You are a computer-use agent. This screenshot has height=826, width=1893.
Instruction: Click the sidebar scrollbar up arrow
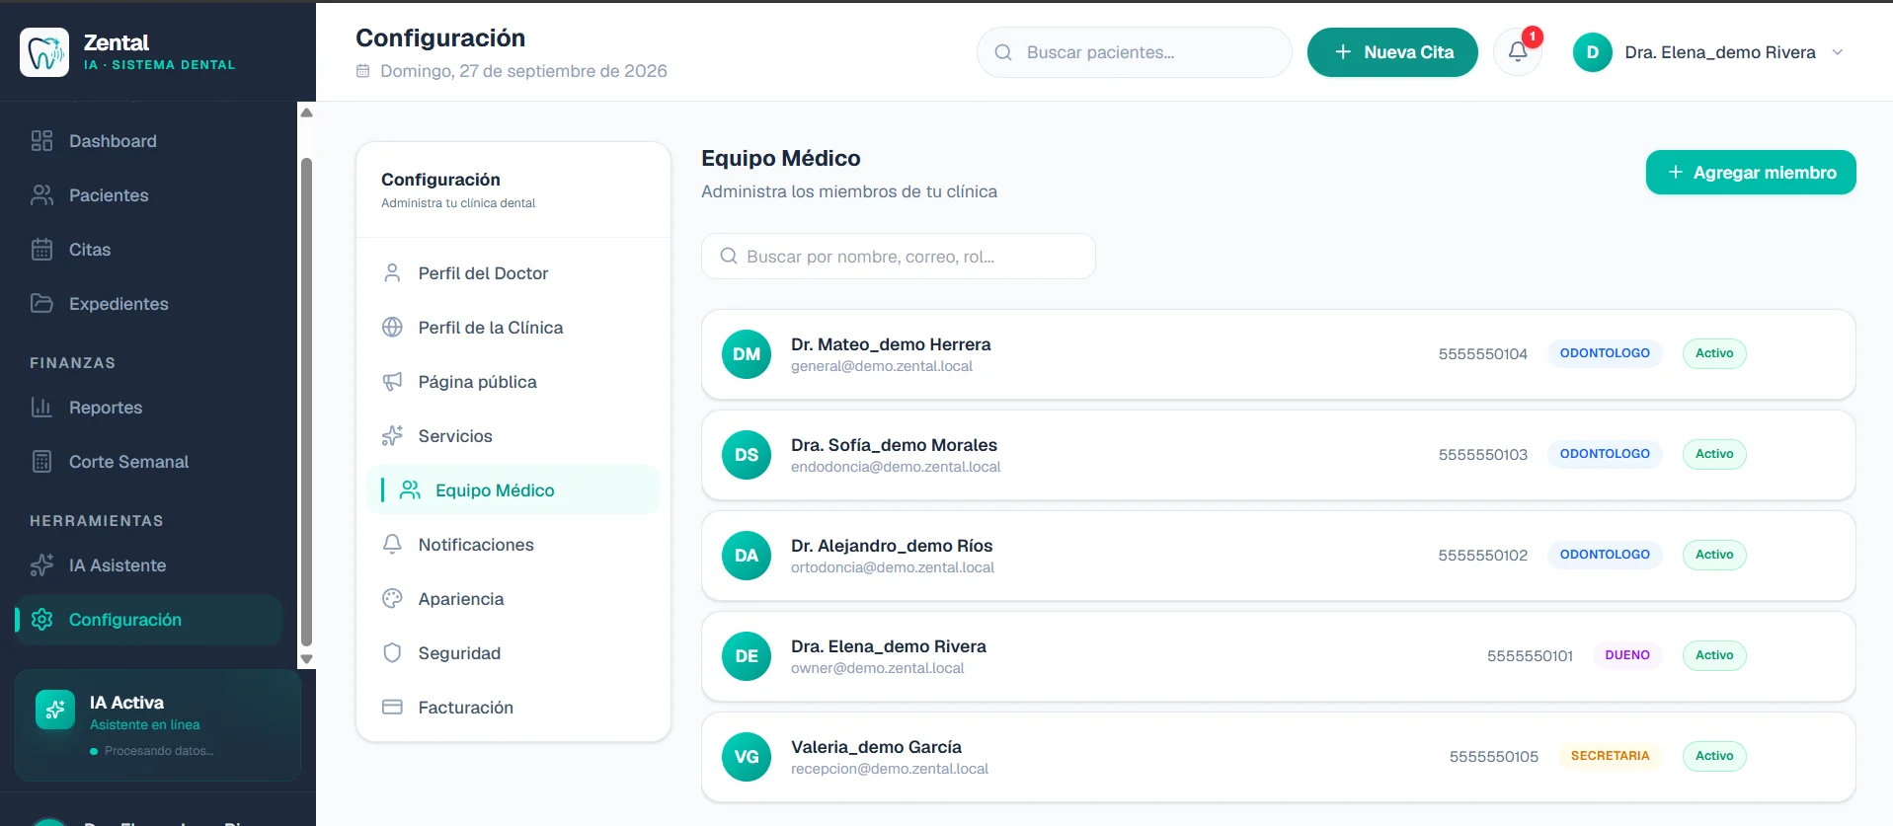307,113
